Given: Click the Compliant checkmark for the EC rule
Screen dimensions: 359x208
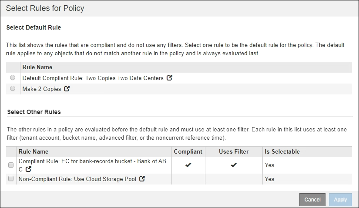Looking at the screenshot, I should coord(188,165).
